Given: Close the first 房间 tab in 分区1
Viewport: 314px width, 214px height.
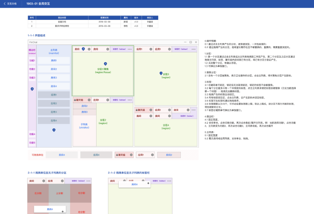Looking at the screenshot, I should click(89, 49).
